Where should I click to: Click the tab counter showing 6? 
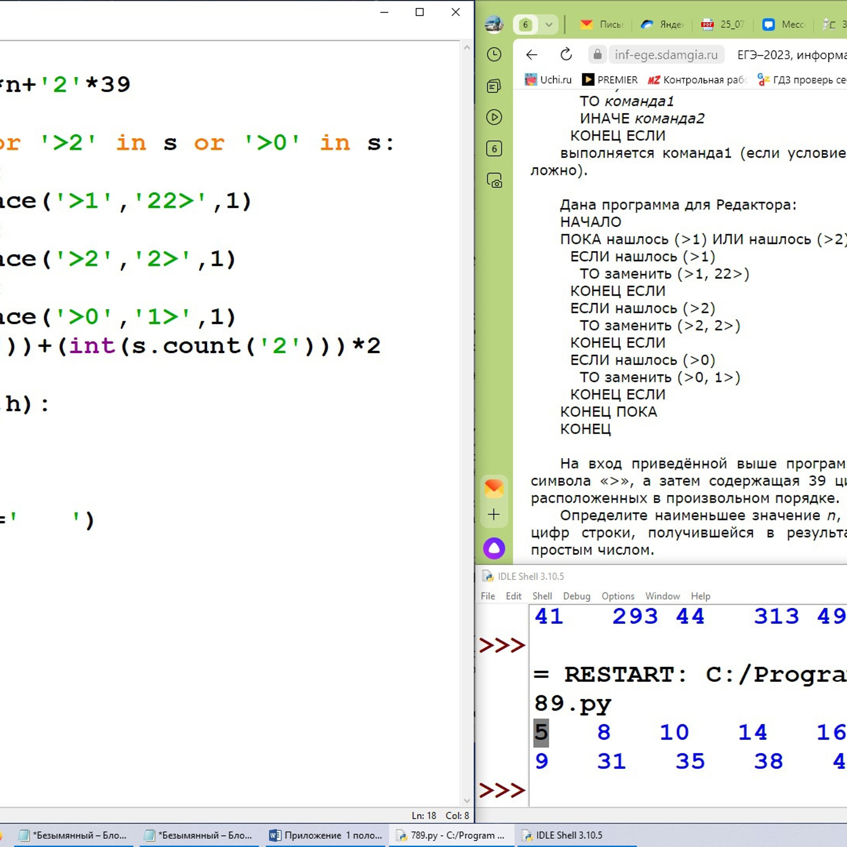525,25
